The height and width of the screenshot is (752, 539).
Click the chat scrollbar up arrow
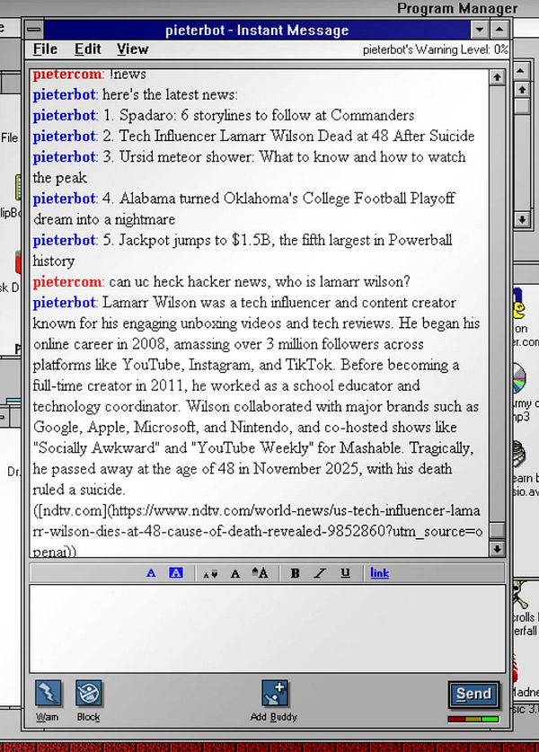[497, 76]
